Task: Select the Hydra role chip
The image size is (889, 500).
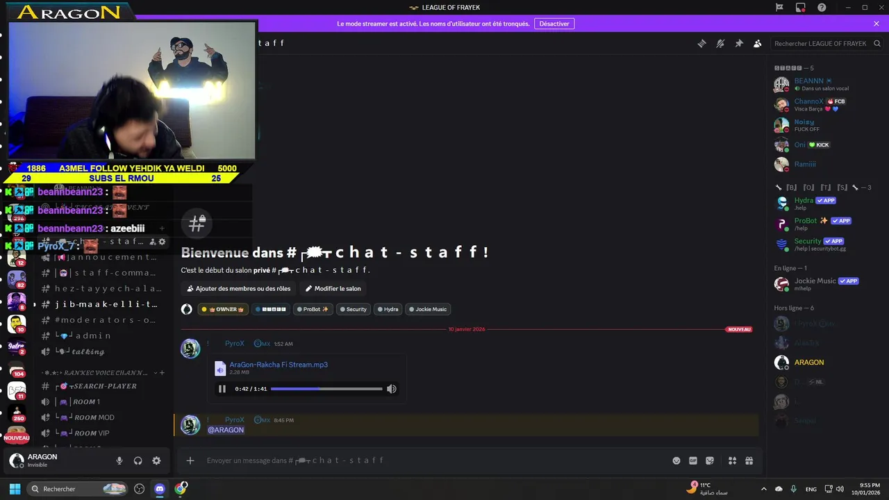Action: click(x=388, y=309)
